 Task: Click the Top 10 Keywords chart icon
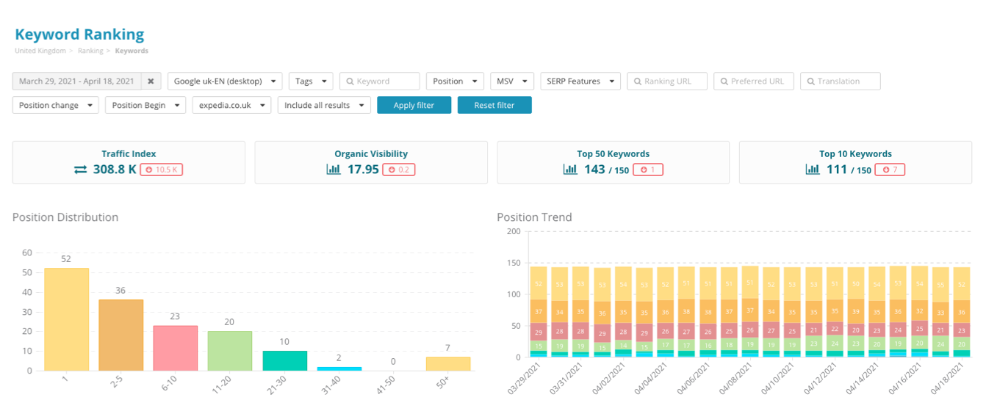click(x=813, y=170)
